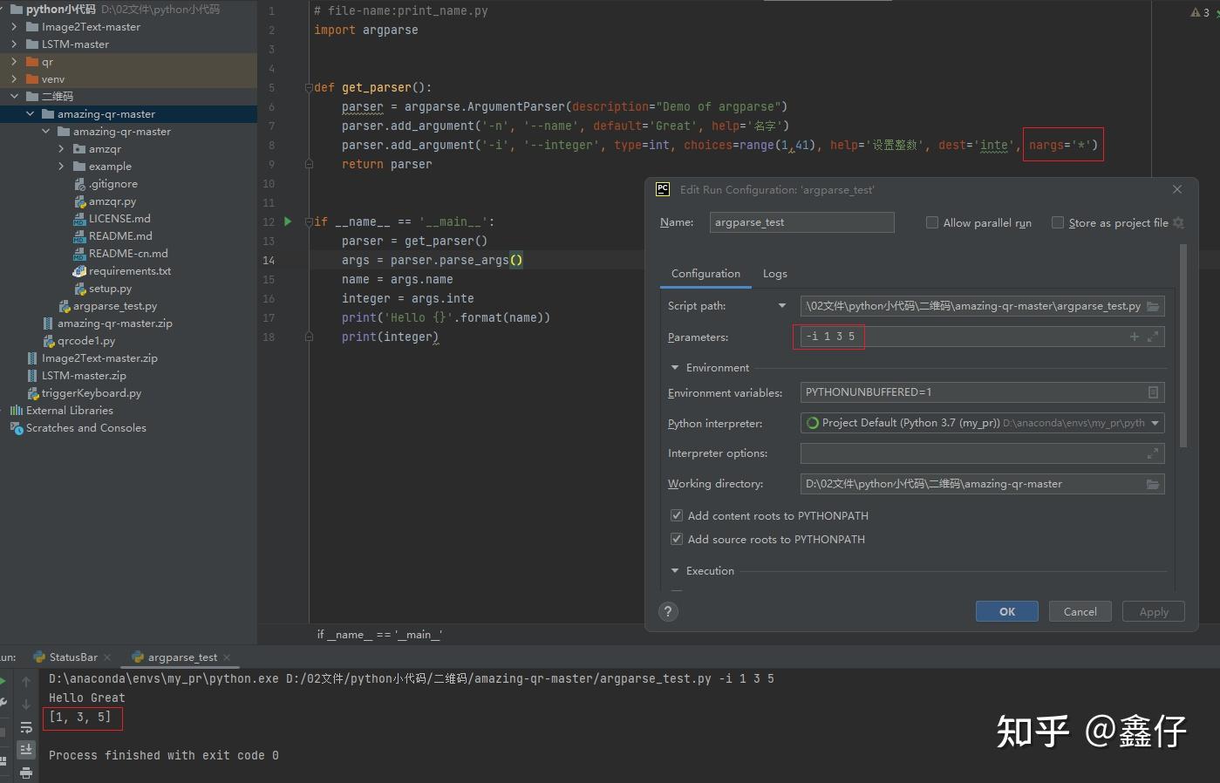Enable Allow parallel run checkbox

pos(932,223)
